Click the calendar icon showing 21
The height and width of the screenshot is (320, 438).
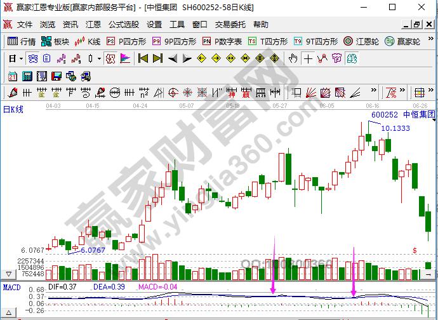pos(13,76)
